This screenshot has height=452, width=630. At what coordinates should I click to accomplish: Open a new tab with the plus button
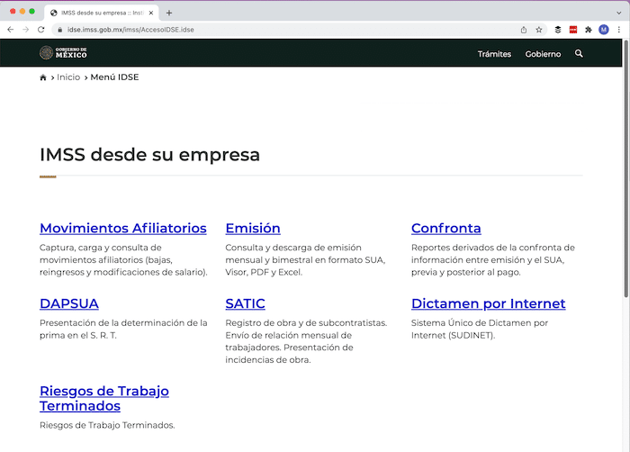click(169, 13)
